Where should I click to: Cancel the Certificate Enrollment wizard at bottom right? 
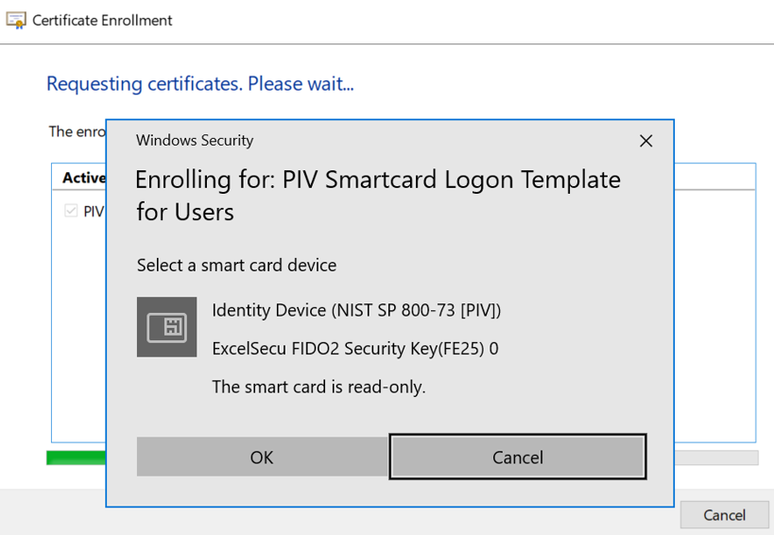pos(724,515)
